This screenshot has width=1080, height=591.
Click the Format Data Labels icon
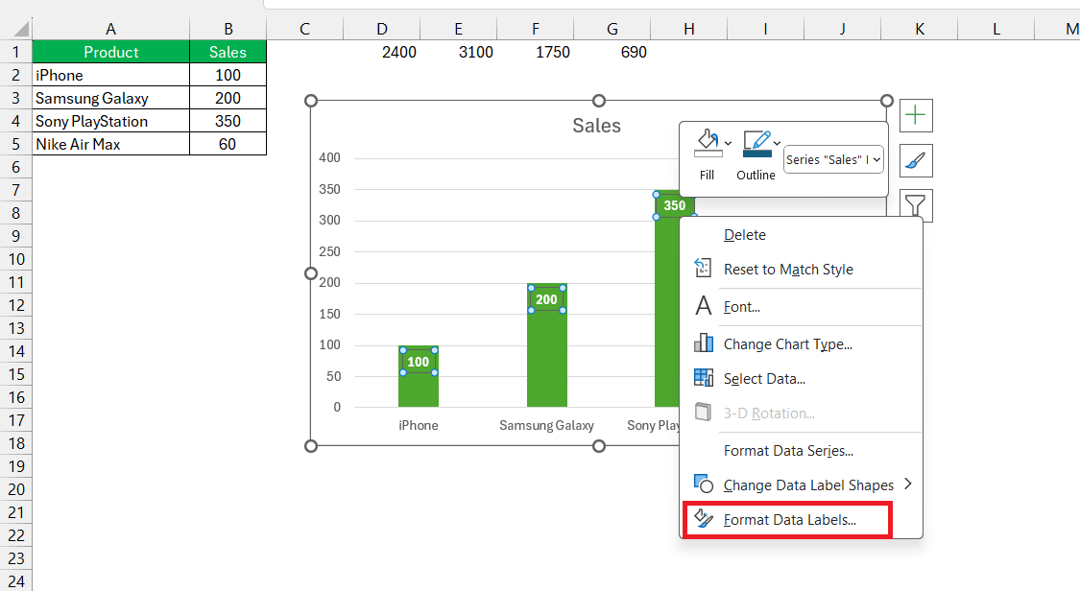point(704,518)
